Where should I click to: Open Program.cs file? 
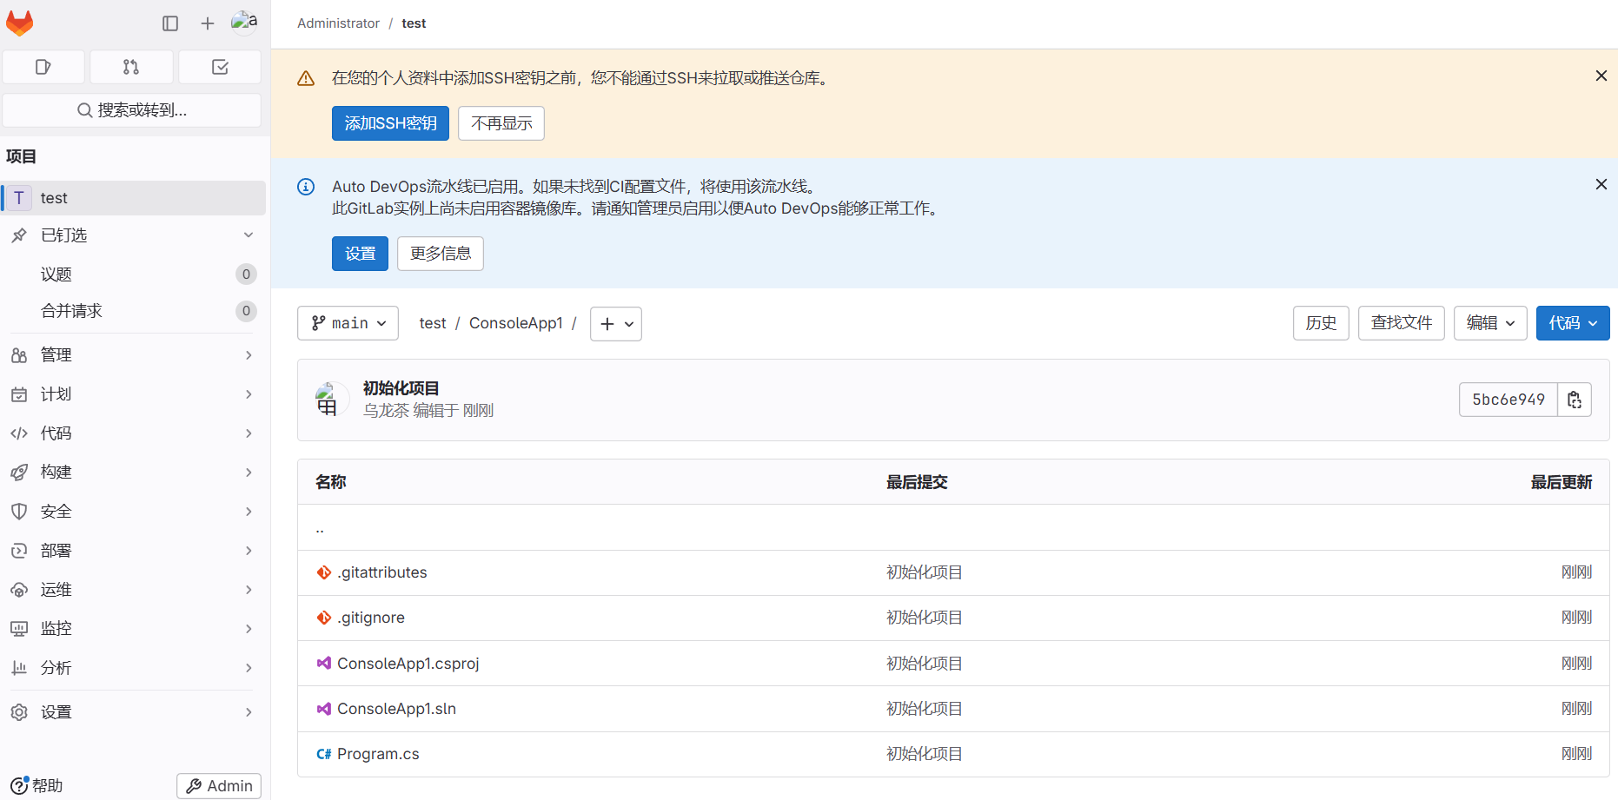378,754
